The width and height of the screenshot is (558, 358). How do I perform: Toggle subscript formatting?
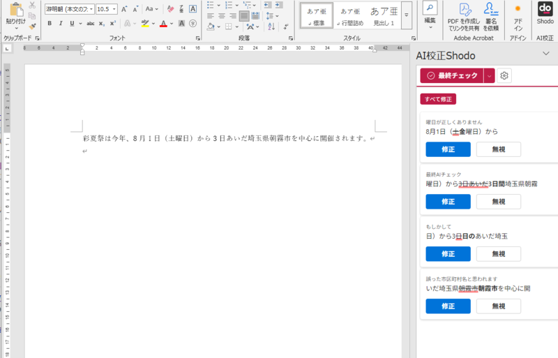[x=101, y=24]
